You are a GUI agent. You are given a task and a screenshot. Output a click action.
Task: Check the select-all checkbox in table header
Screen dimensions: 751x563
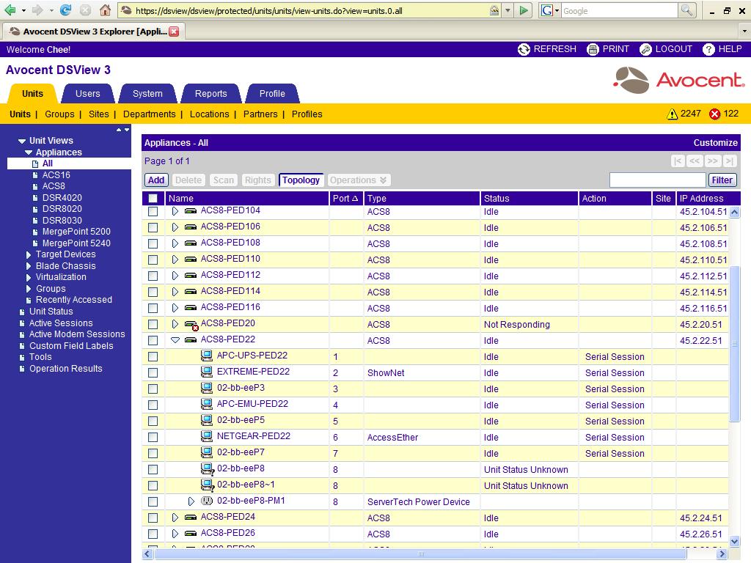153,199
